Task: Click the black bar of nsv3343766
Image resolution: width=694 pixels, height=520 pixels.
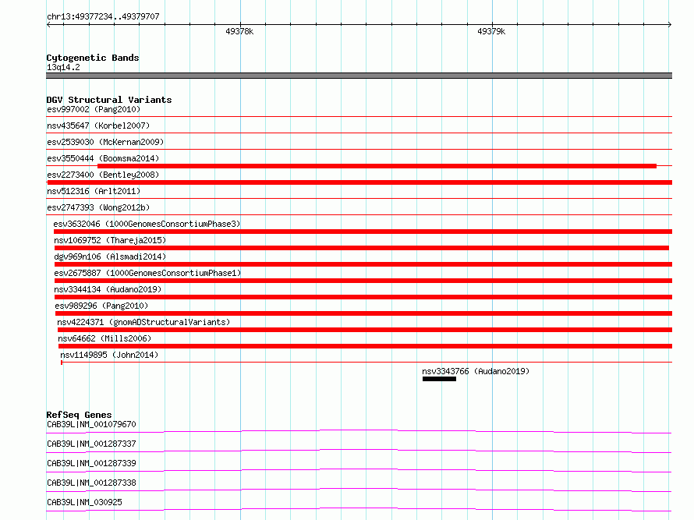Action: coord(439,379)
